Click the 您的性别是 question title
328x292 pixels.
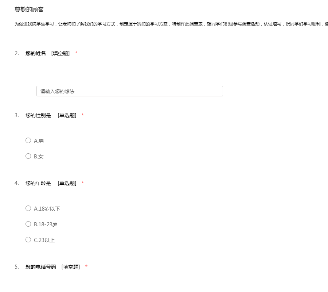(x=38, y=115)
